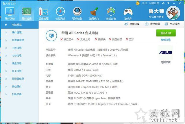Open 游戏库 gamepad icon
This screenshot has width=185, height=124.
128,14
